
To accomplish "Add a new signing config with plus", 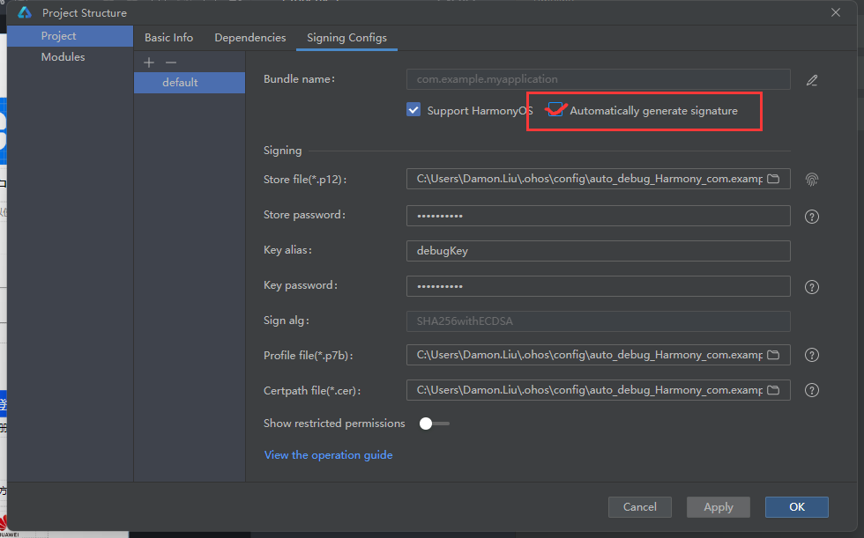I will (149, 63).
